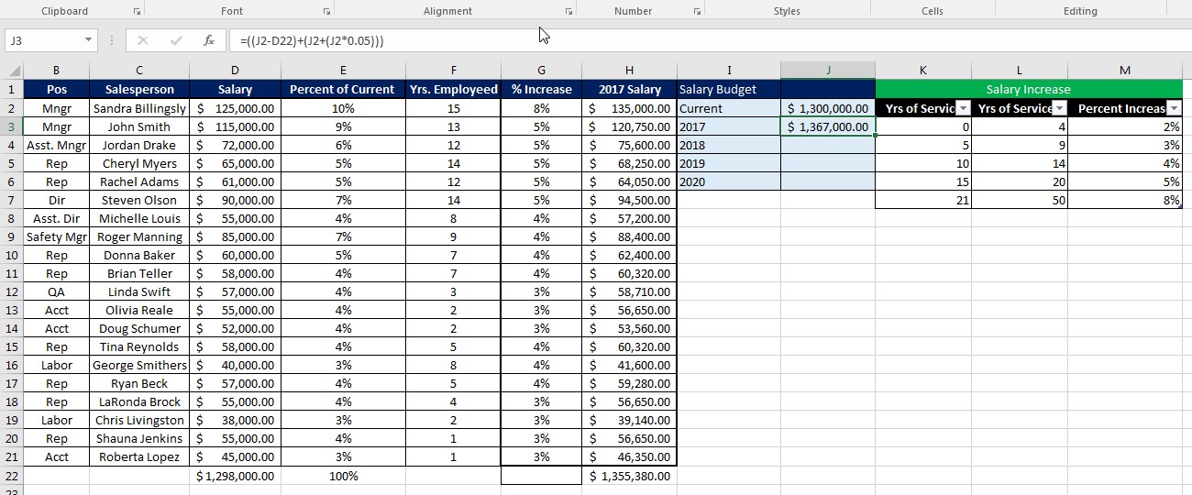Click the Current label cell
Screen dimensions: 1192x495
(x=729, y=108)
